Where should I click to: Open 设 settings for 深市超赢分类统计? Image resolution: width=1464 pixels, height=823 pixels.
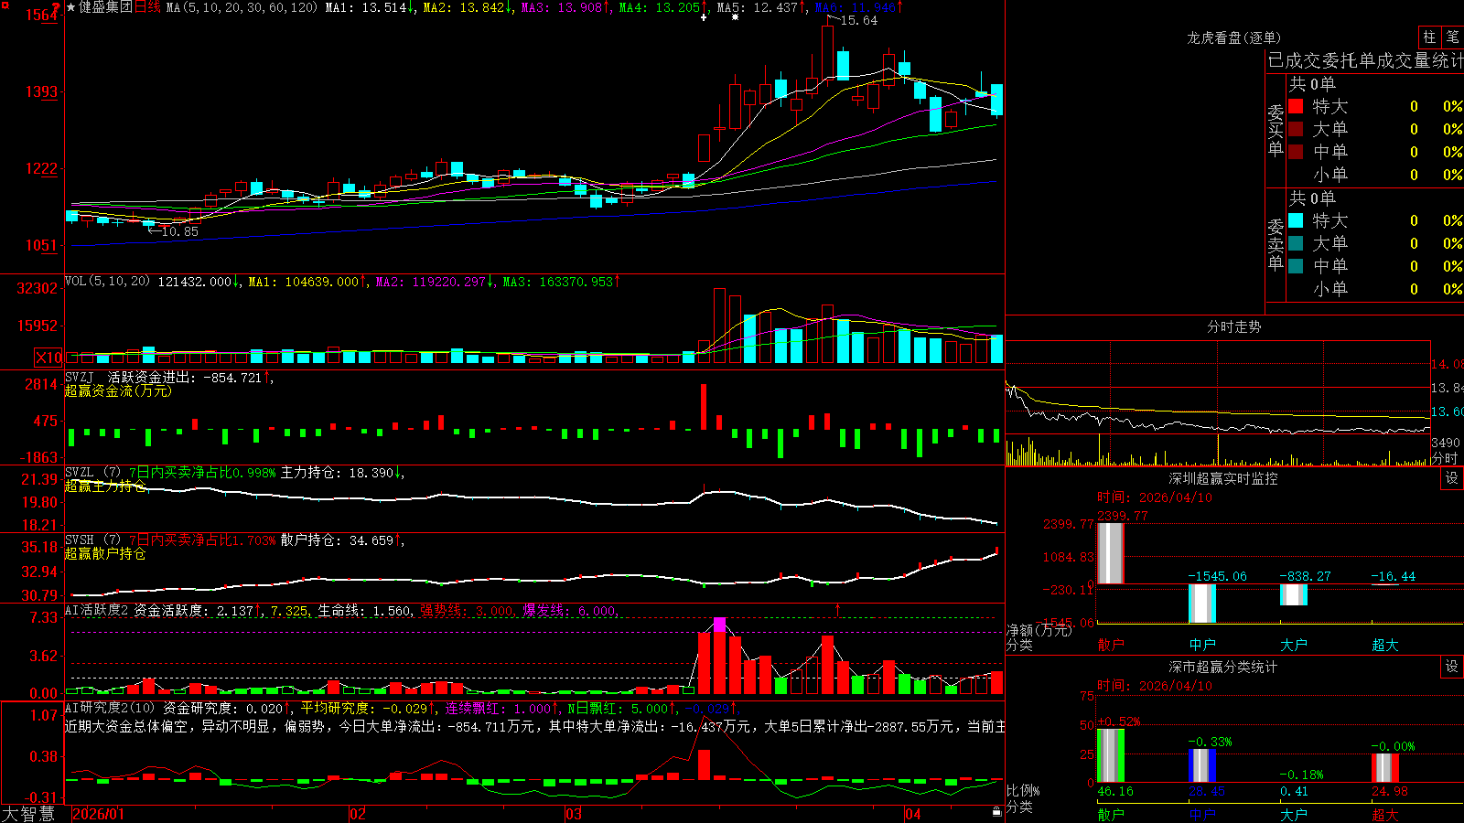(x=1452, y=667)
